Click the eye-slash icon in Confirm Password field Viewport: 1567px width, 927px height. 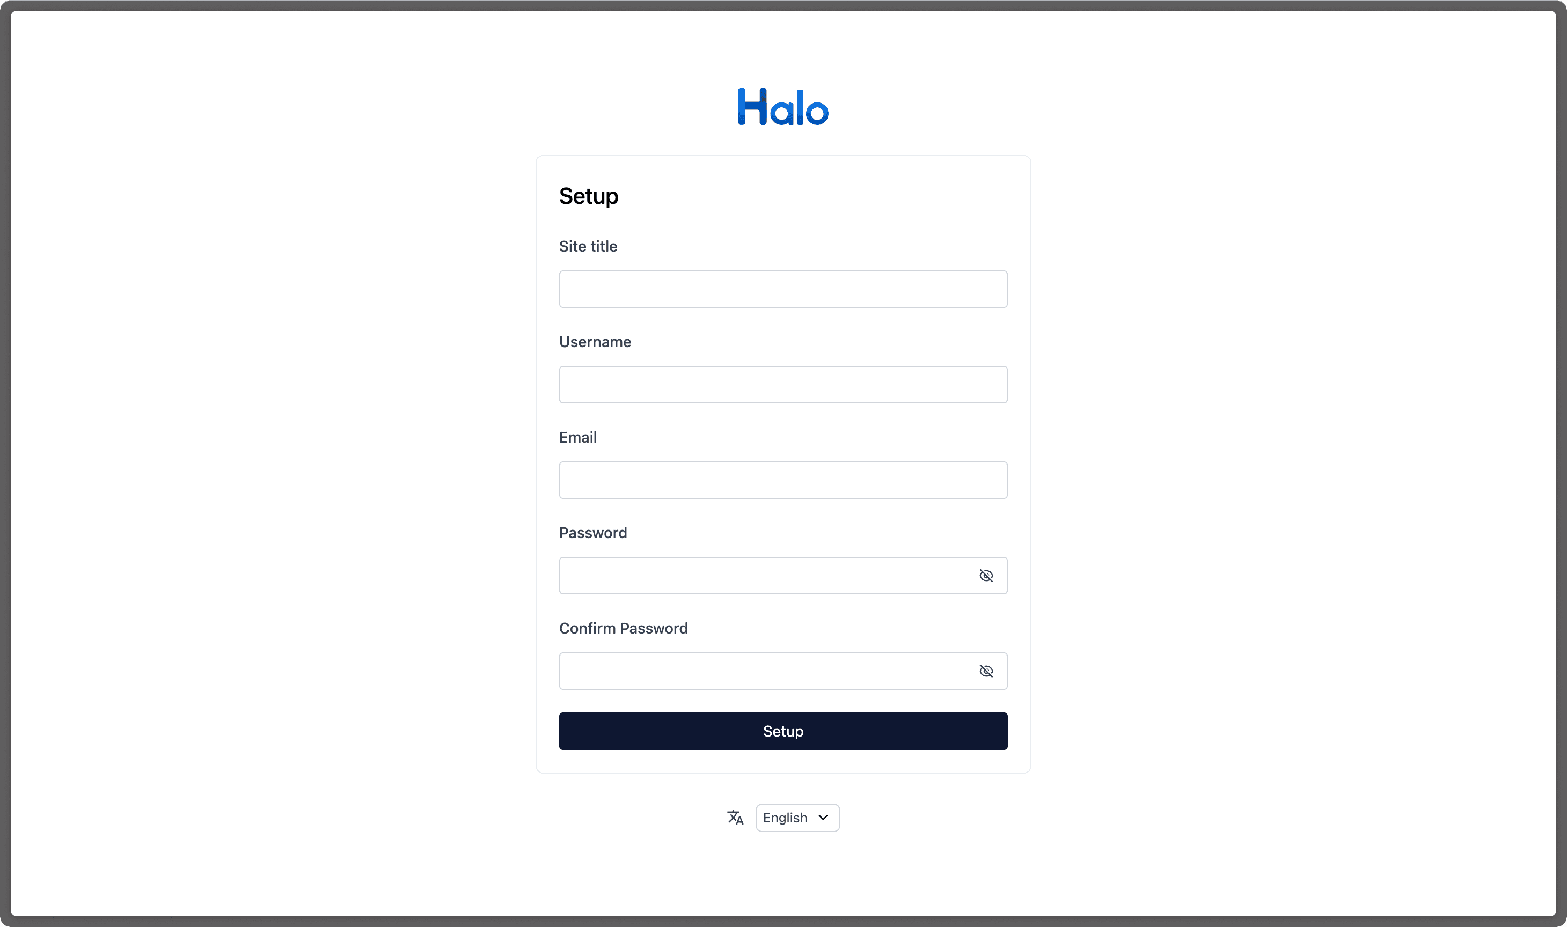985,671
